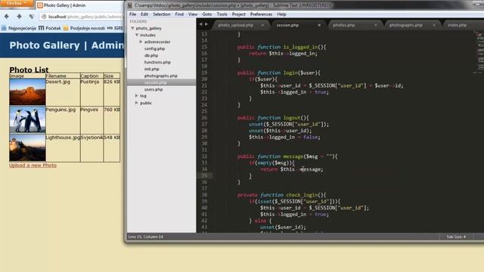Click the orange Firefox menu button
Screen dimensions: 484x272
[17, 3]
